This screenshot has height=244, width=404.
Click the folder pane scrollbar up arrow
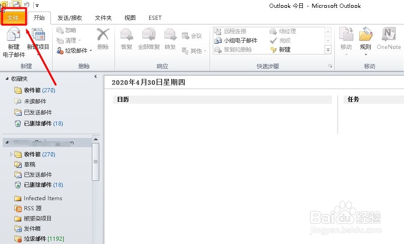pyautogui.click(x=96, y=139)
